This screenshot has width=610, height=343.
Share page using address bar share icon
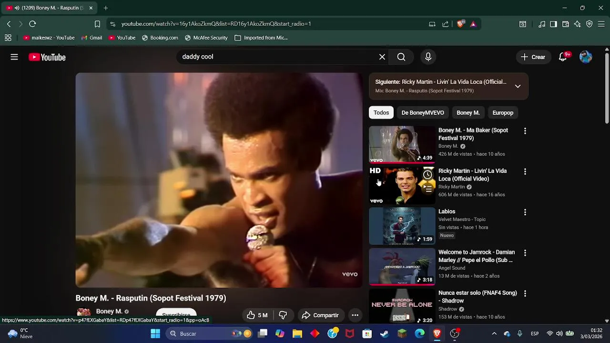click(x=446, y=24)
